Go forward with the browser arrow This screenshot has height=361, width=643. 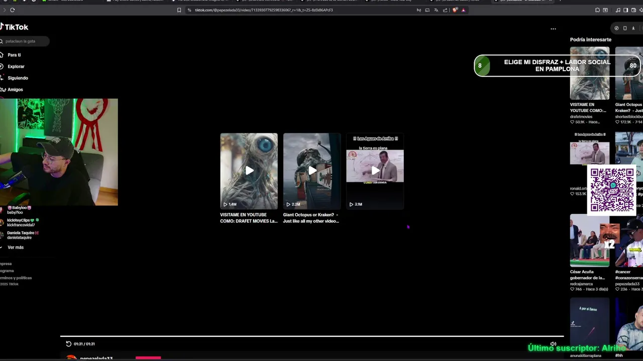pos(4,10)
